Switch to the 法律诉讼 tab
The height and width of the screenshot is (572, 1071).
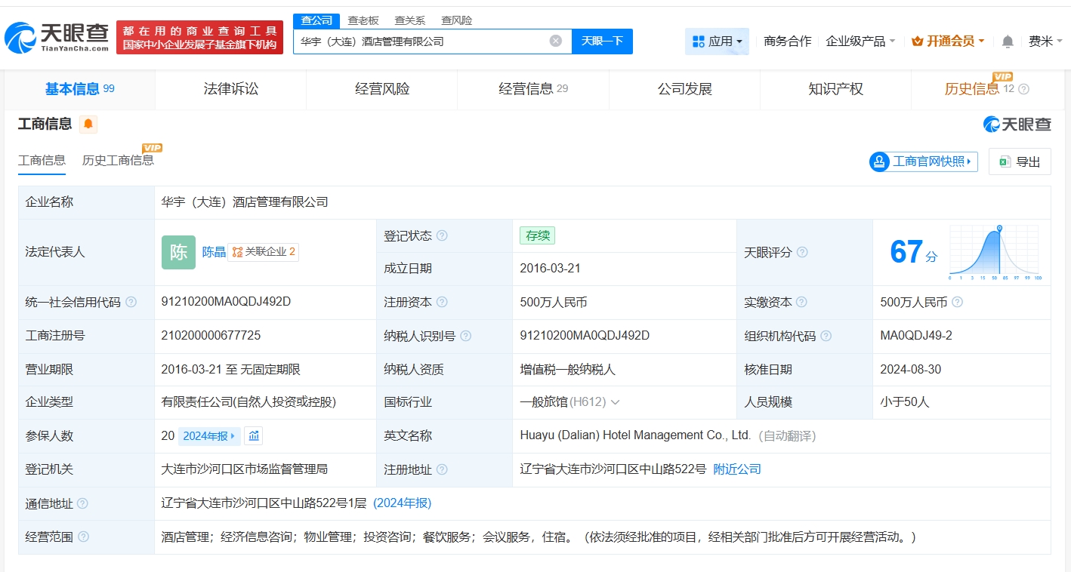coord(231,89)
